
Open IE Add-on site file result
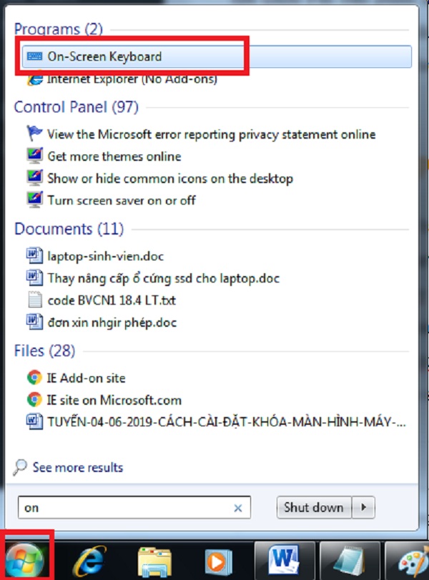(x=86, y=378)
